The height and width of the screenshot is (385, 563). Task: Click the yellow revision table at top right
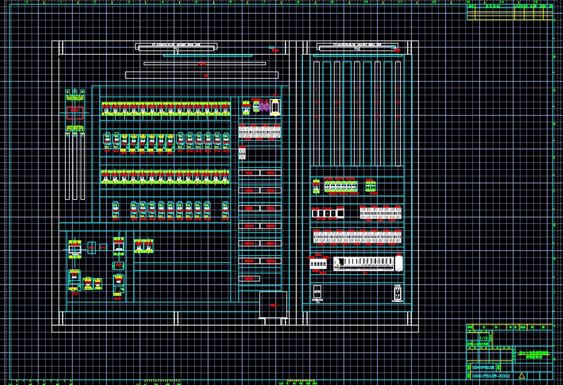coord(509,13)
